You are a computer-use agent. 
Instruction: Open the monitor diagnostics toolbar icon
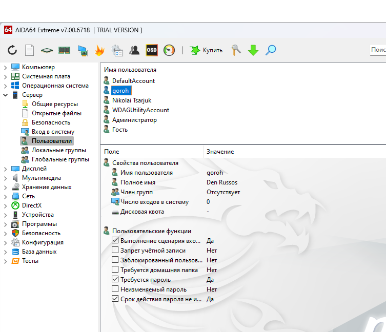click(x=83, y=51)
